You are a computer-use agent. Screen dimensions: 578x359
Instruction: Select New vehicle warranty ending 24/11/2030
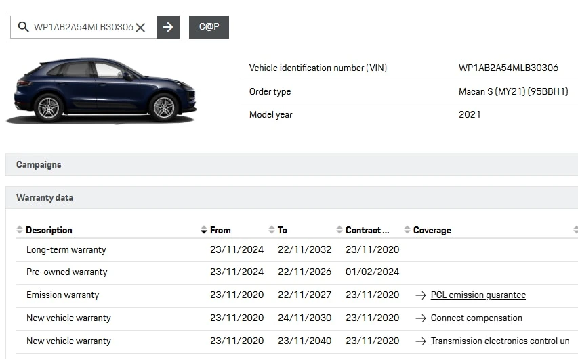(x=68, y=318)
